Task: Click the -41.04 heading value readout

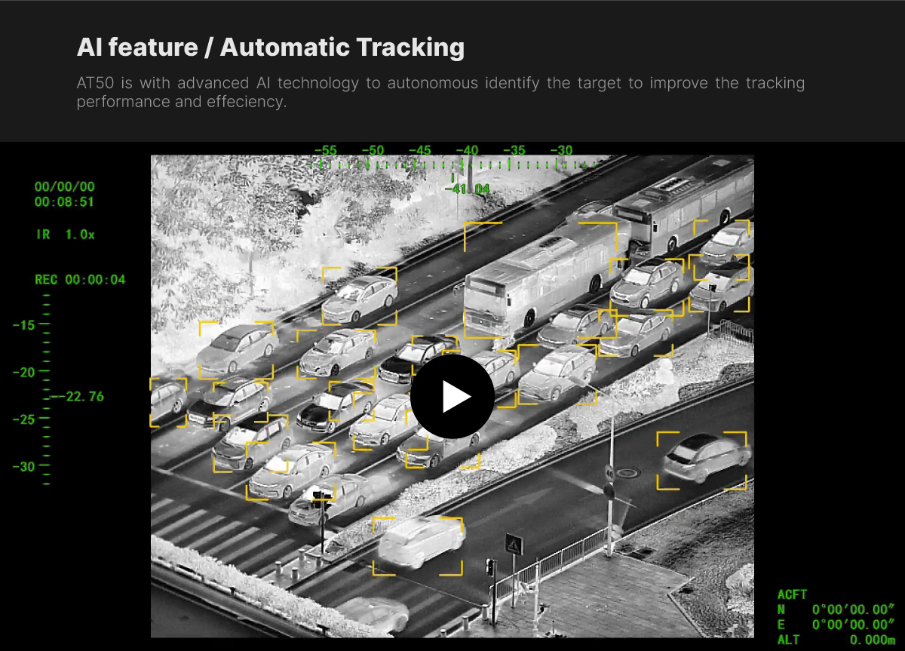Action: pos(467,189)
